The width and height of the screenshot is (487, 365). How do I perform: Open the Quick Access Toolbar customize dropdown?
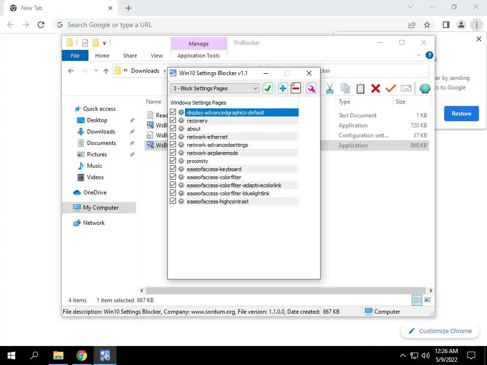pyautogui.click(x=104, y=43)
